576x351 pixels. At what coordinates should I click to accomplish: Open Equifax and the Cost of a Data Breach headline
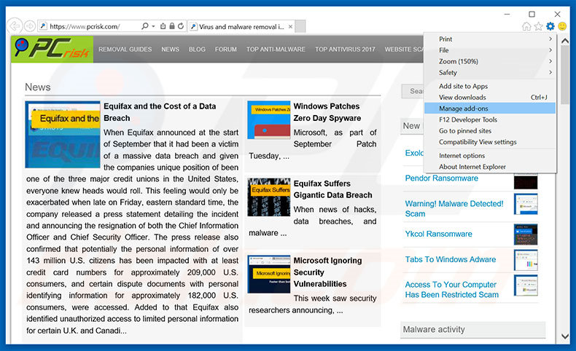pos(160,112)
